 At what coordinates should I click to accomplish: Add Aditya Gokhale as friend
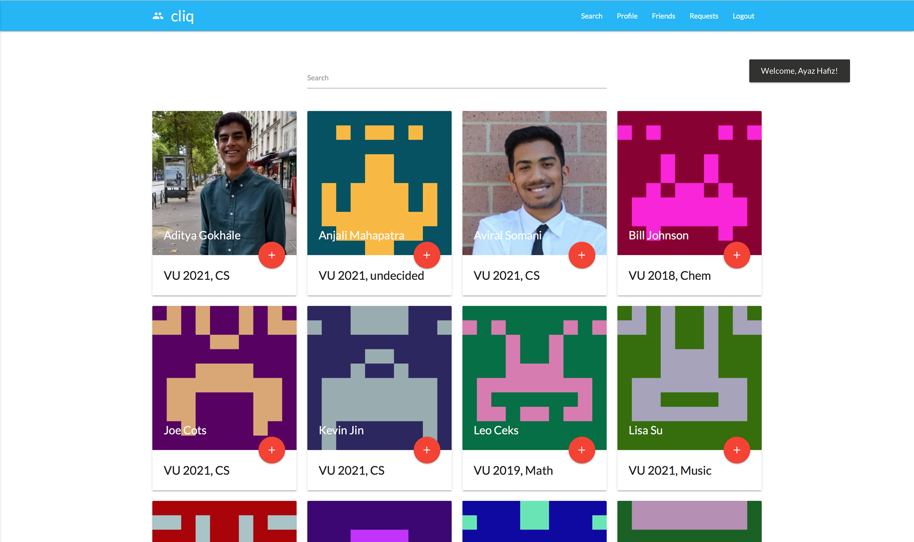click(x=271, y=255)
